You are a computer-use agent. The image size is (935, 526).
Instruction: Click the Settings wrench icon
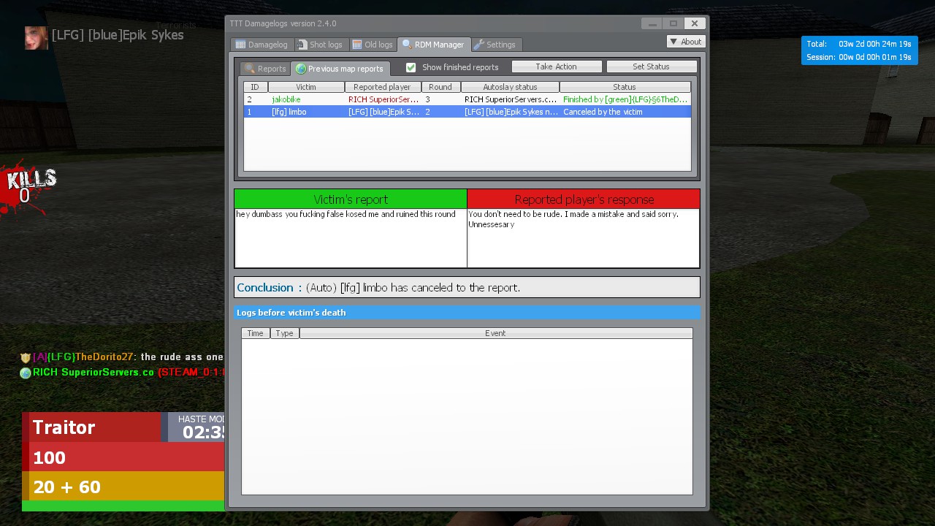click(479, 45)
